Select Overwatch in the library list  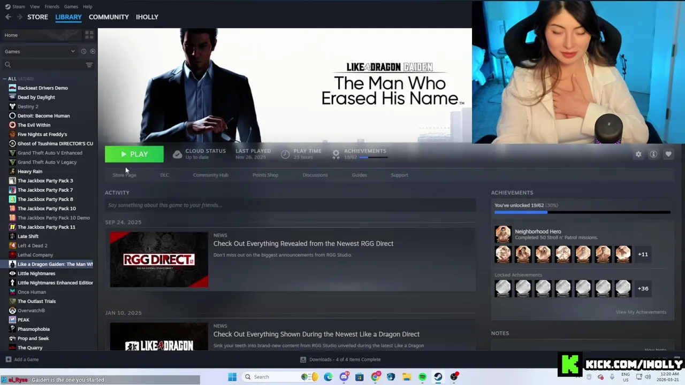[x=31, y=311]
